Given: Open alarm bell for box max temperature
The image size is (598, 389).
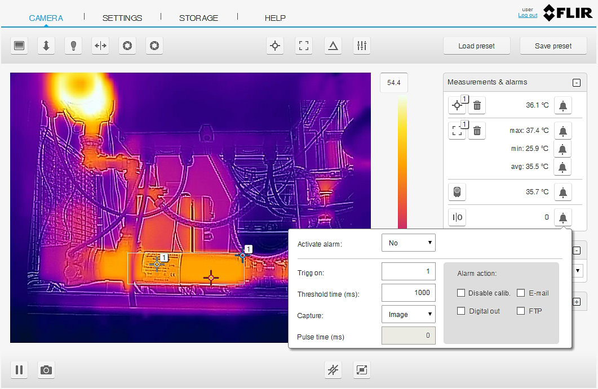Looking at the screenshot, I should point(562,131).
